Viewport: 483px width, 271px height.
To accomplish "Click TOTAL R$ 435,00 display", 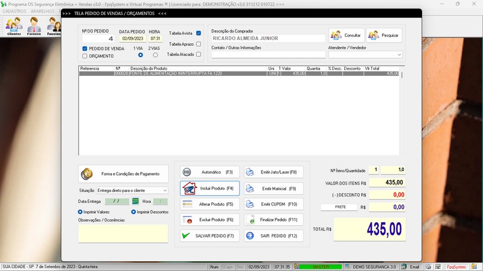I will coord(369,229).
